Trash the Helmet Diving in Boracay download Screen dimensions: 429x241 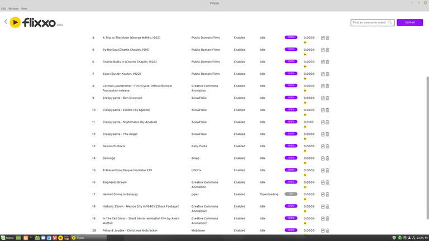pyautogui.click(x=327, y=195)
